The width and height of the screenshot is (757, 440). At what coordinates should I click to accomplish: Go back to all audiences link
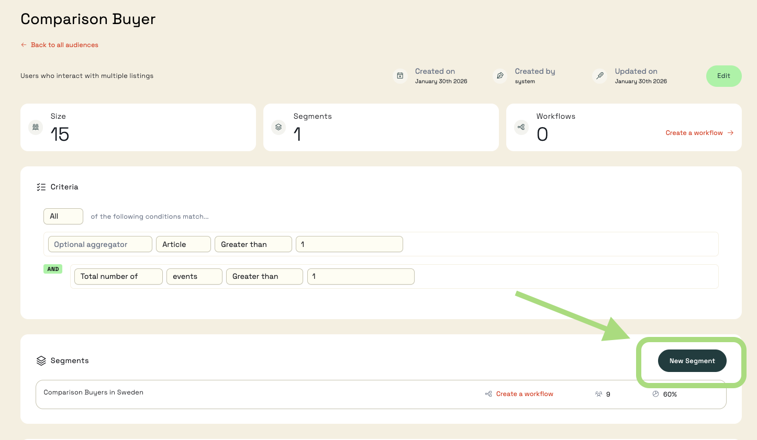pos(64,45)
